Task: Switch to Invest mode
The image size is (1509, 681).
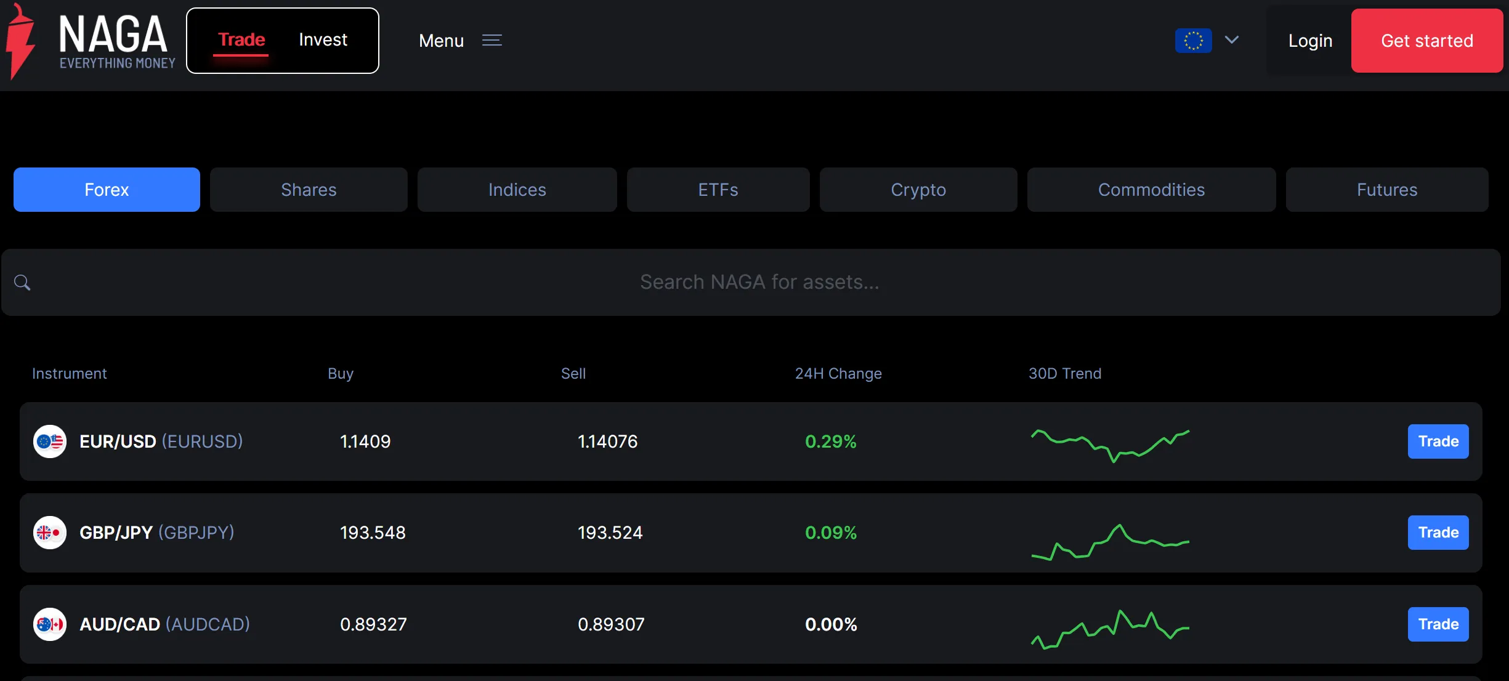Action: (323, 40)
